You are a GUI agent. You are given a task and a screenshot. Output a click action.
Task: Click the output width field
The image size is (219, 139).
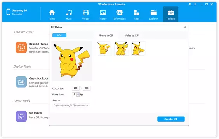click(76, 88)
